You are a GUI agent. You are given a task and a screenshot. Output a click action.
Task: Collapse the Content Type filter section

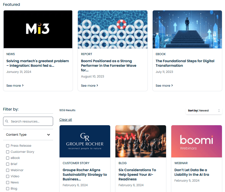point(49,135)
